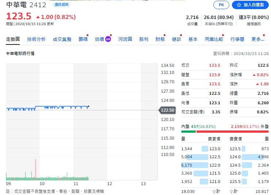This screenshot has height=195, width=271.
Task: Open the 同業比較 tab
Action: click(x=214, y=39)
